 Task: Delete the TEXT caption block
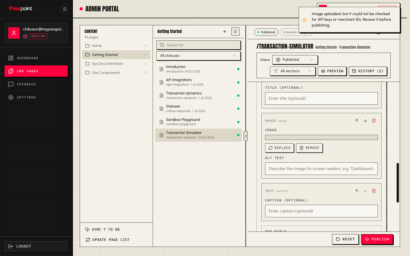point(374,191)
